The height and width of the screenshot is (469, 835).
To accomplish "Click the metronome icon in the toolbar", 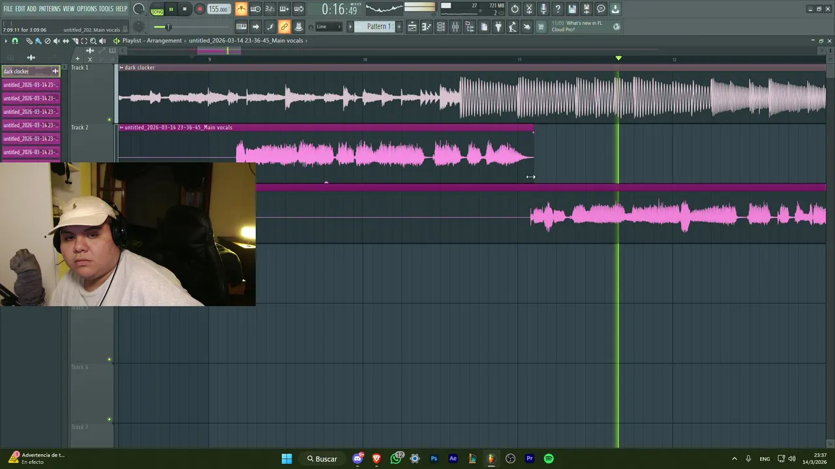I will [241, 9].
